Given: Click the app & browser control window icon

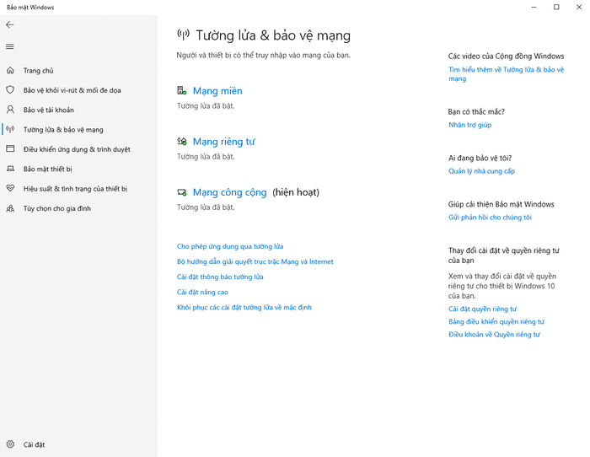Looking at the screenshot, I should click(x=10, y=149).
